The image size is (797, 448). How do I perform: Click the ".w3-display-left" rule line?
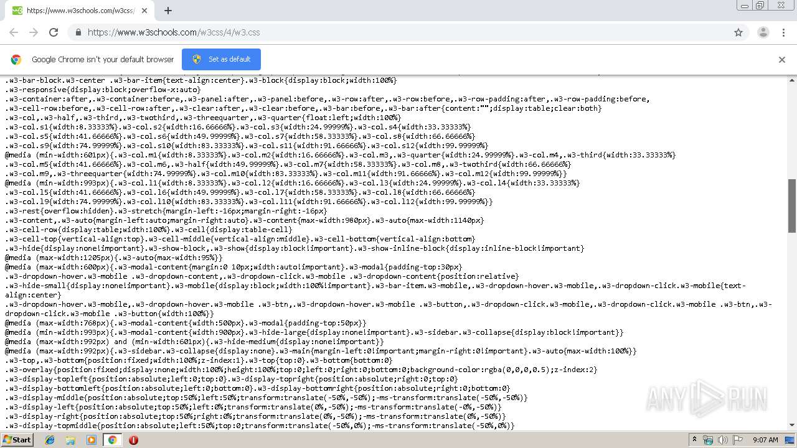pos(253,407)
